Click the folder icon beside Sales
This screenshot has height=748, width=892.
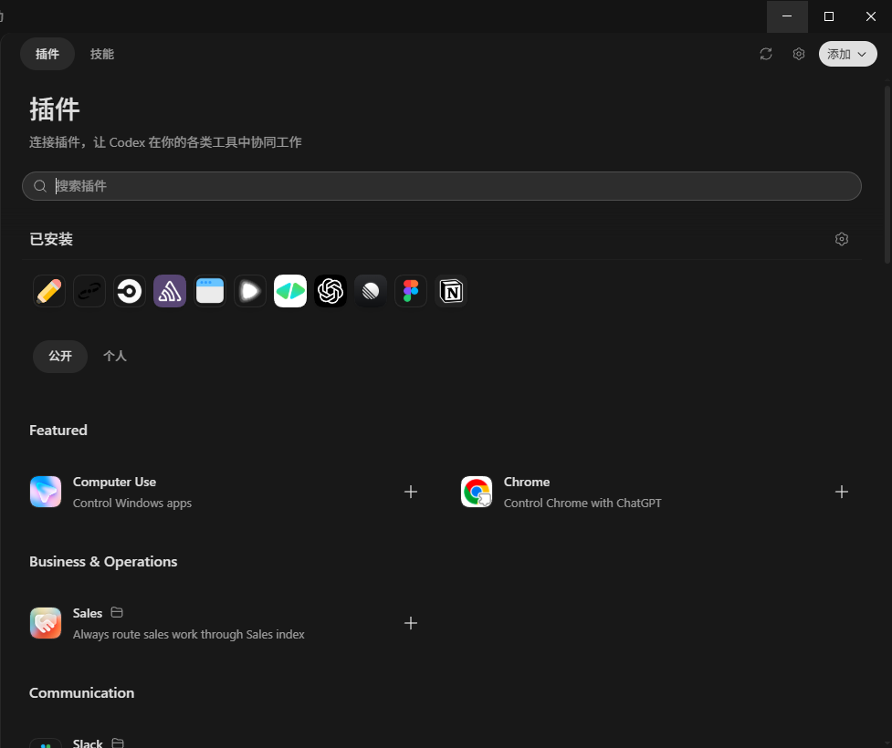[x=117, y=613]
